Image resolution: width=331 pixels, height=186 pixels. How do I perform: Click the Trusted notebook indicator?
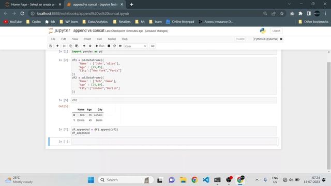click(240, 39)
